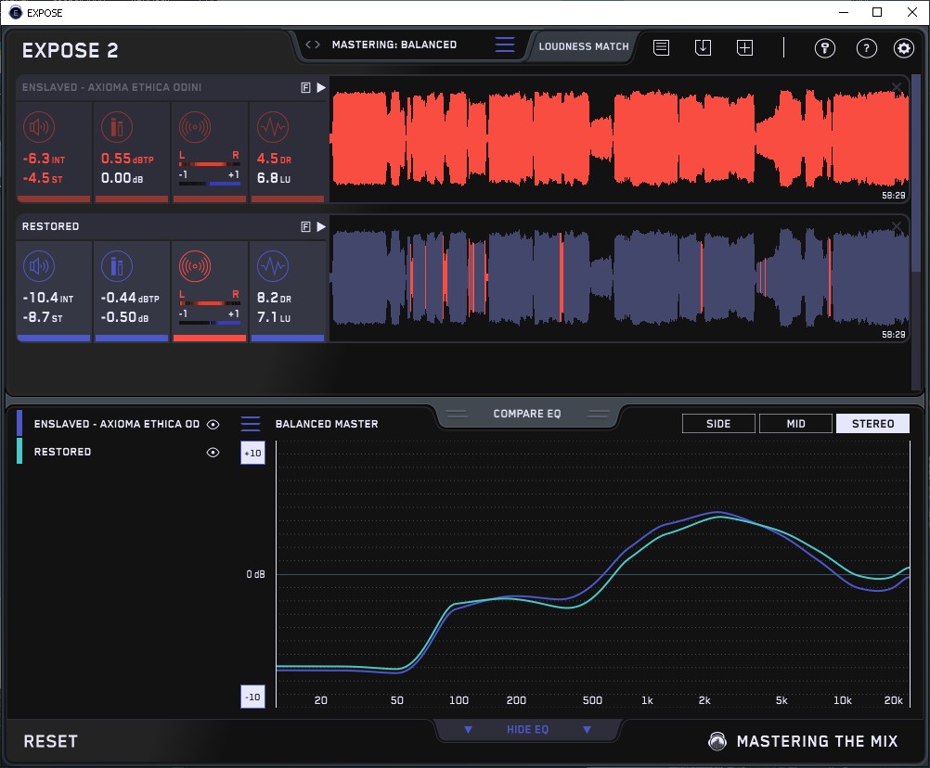Click the -6.3 INT loudness value

44,159
